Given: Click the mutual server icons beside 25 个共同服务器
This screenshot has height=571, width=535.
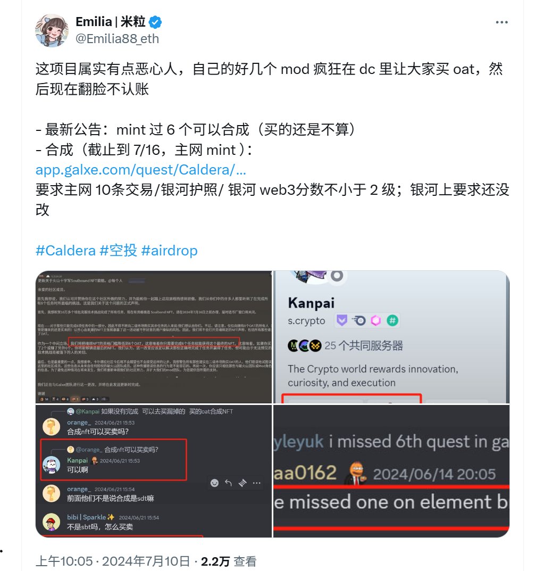Looking at the screenshot, I should (305, 345).
